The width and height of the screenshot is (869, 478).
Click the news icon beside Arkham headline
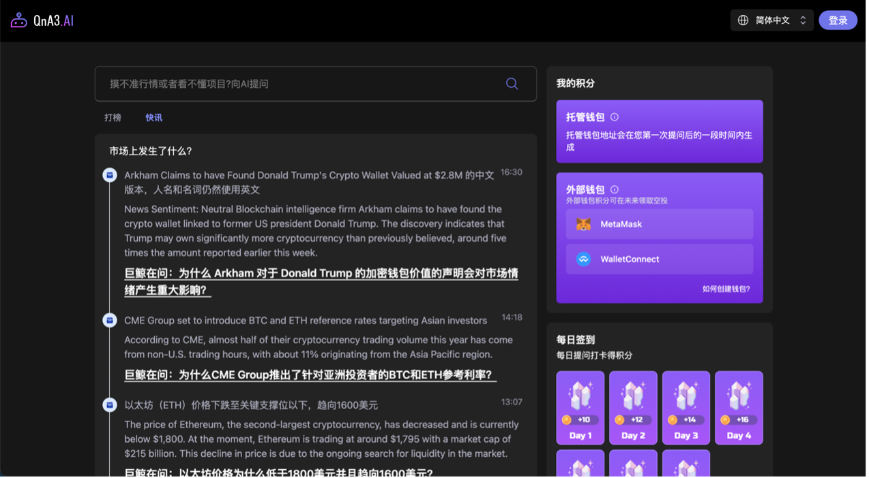coord(110,176)
